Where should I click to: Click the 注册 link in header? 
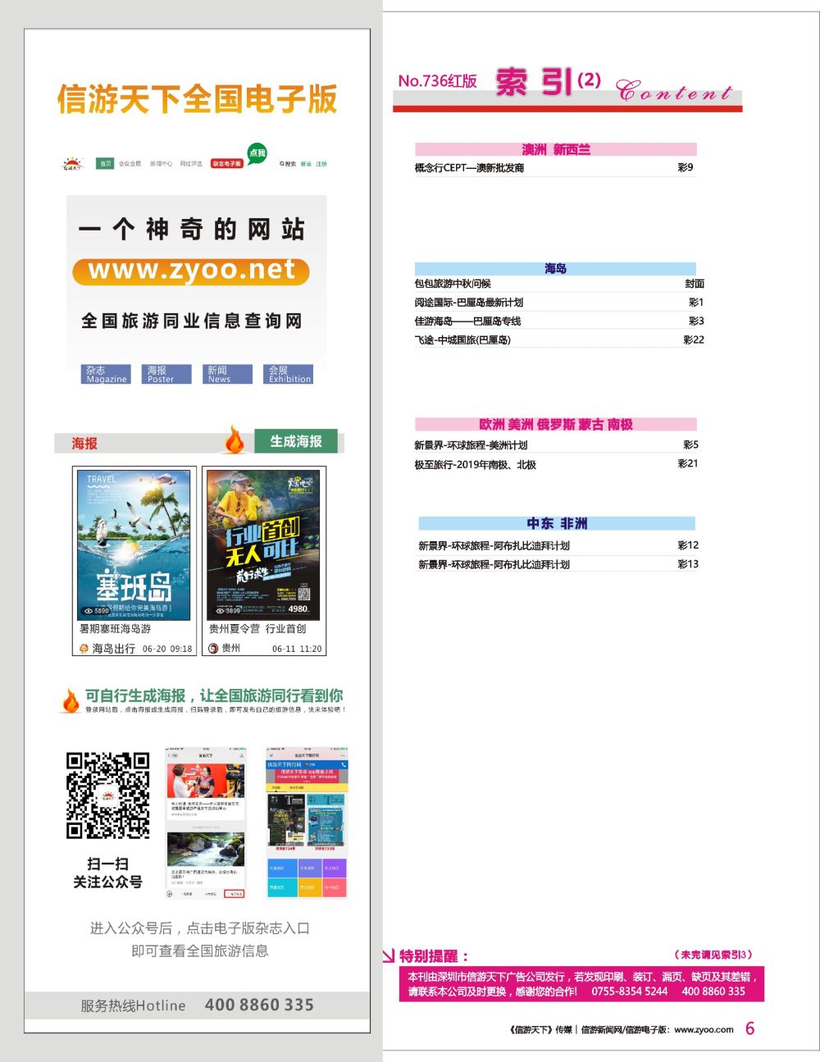click(321, 164)
